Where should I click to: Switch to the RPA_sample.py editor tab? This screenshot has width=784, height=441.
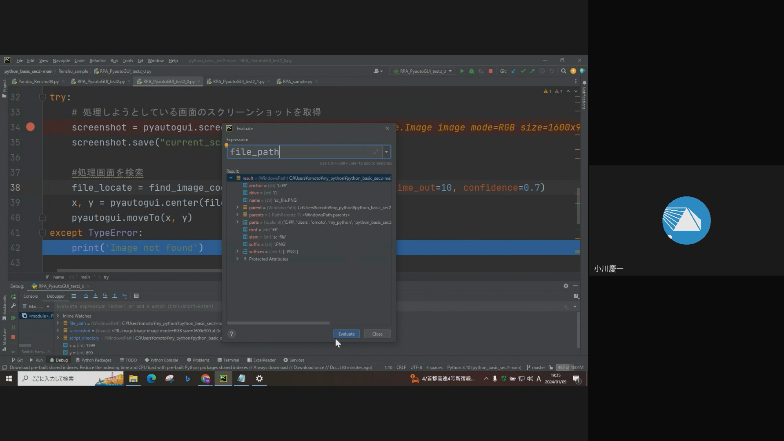click(297, 82)
